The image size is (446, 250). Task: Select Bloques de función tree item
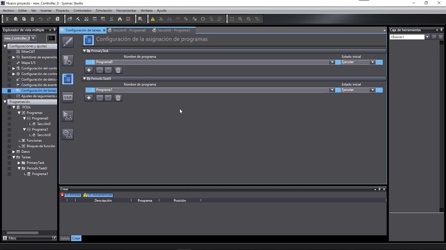(41, 146)
